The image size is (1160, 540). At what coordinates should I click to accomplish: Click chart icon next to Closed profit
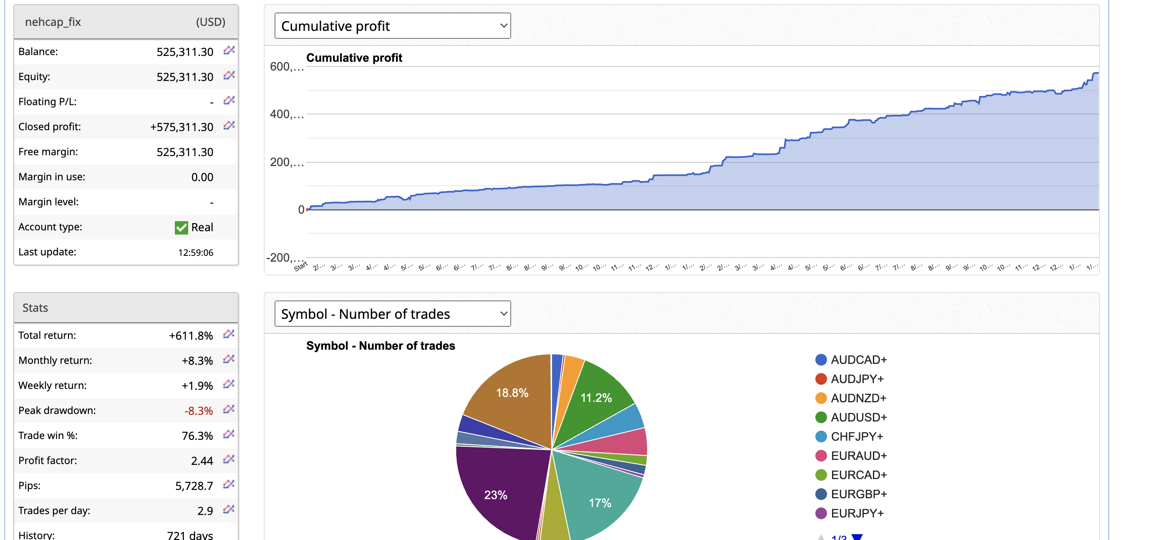click(229, 126)
